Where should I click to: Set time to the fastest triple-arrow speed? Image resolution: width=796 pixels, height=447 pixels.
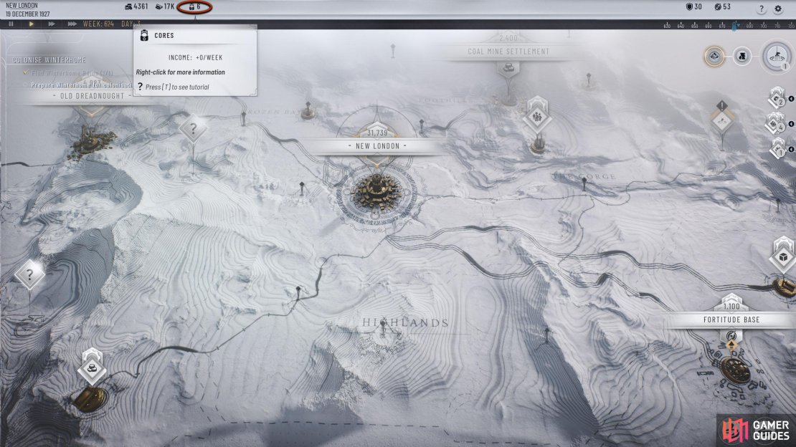click(x=72, y=24)
